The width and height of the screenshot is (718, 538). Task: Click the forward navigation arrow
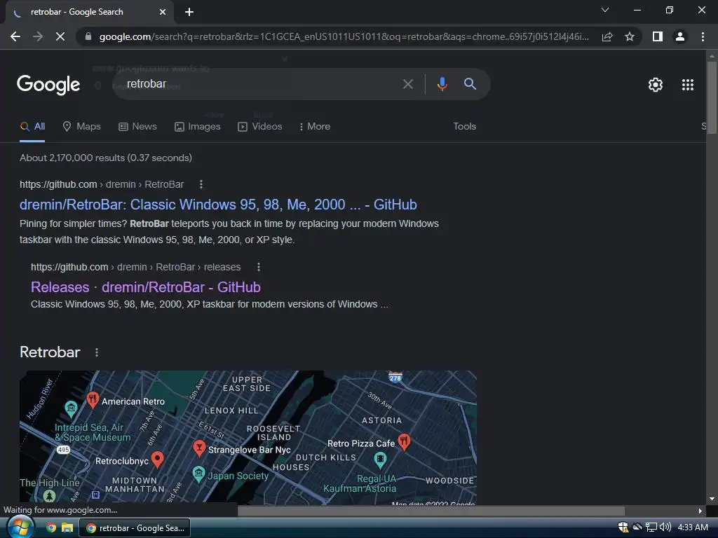click(38, 36)
